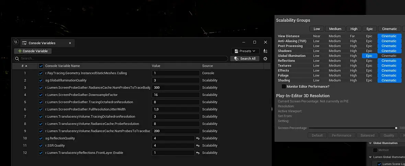Click the DownsampleFactor value field
Screen dimensions: 405x166
[176, 95]
